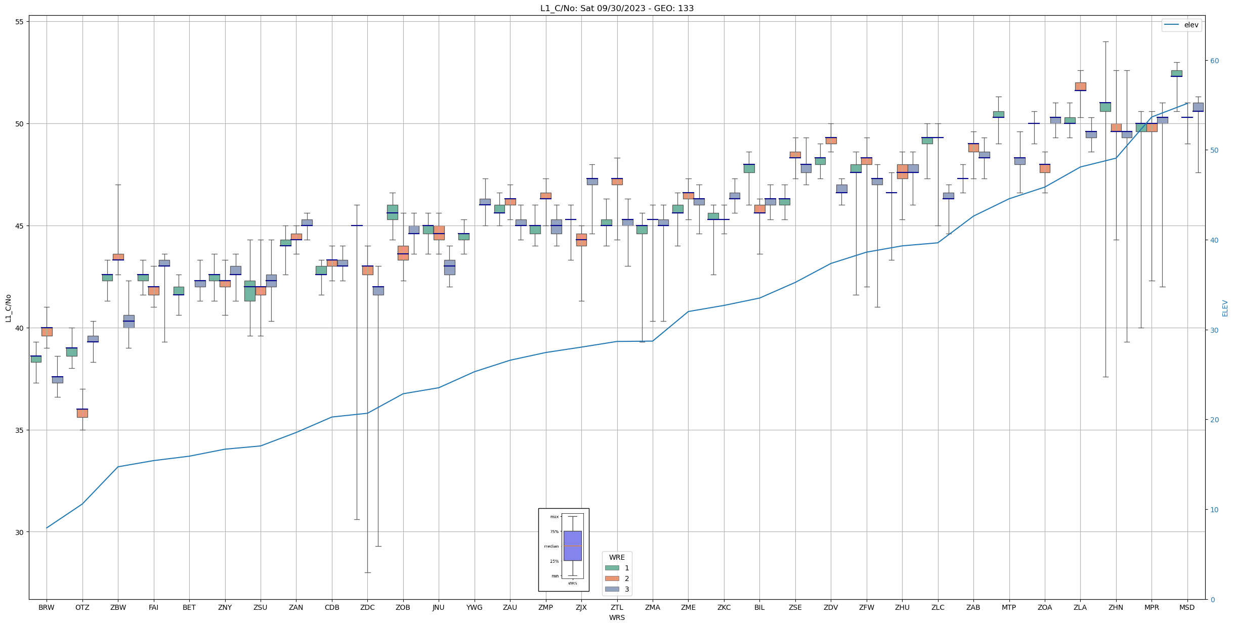This screenshot has height=626, width=1234.
Task: Click the left axis tick '30'
Action: [21, 532]
